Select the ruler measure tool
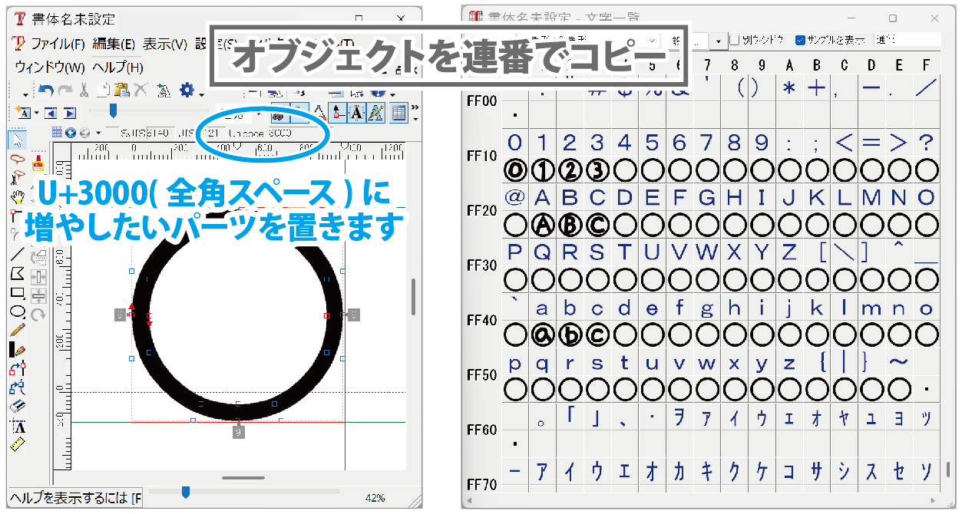This screenshot has height=514, width=962. click(x=17, y=445)
